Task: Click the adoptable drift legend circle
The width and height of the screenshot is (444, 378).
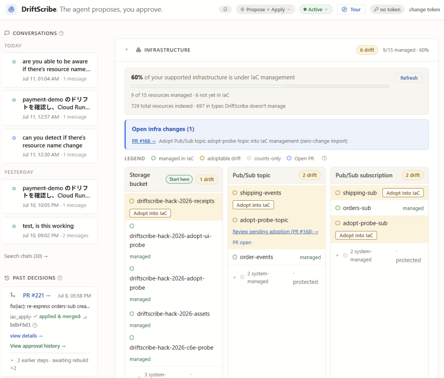Action: [x=202, y=158]
